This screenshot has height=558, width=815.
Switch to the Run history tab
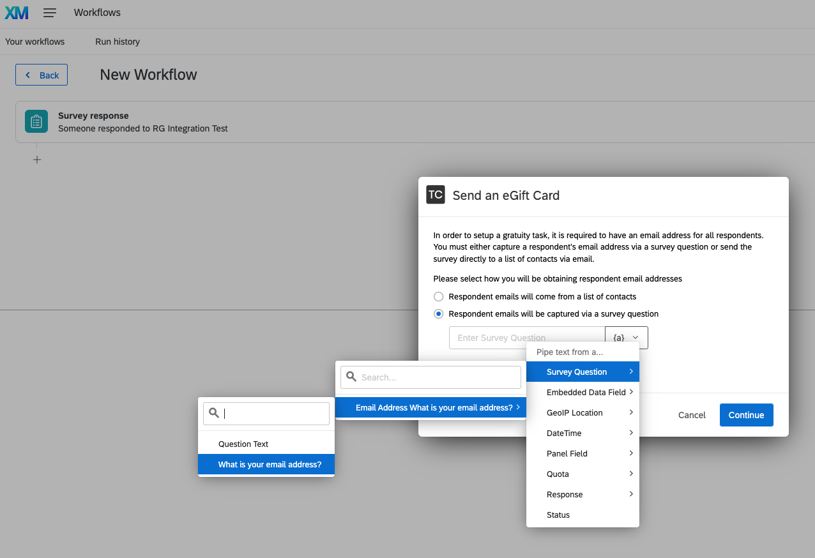pos(117,41)
